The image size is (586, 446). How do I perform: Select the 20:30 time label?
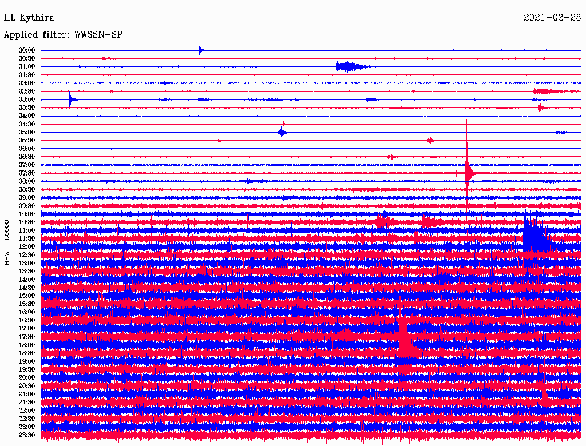coord(27,386)
